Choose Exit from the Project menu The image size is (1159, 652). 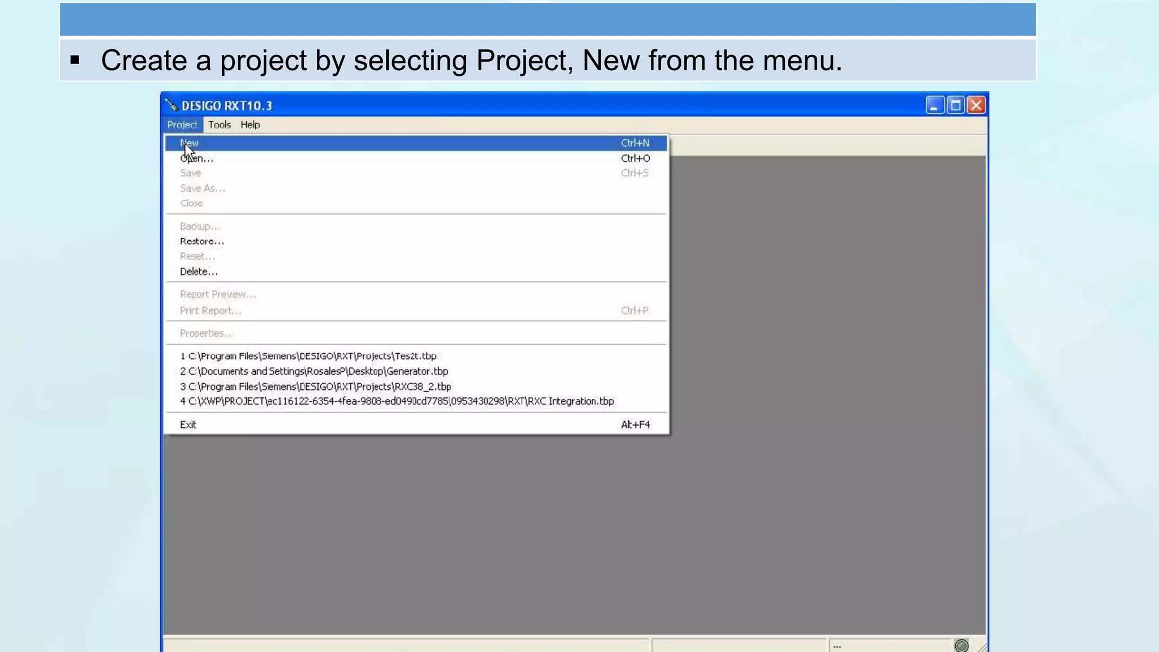tap(188, 424)
